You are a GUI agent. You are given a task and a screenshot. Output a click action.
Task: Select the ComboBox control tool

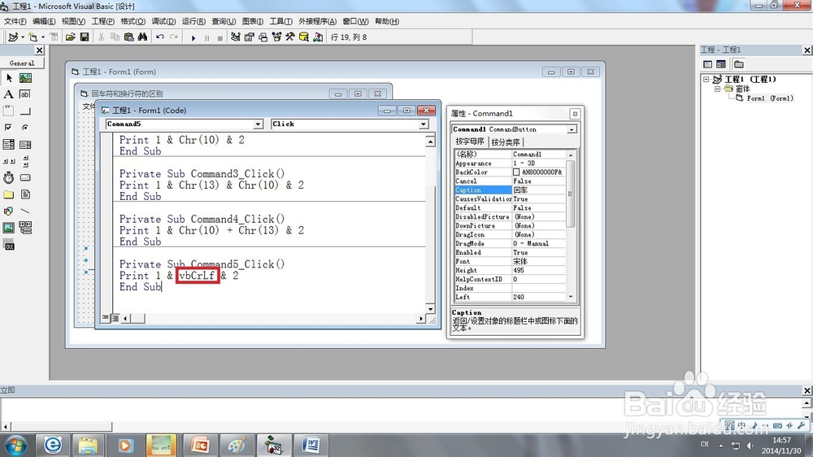9,144
